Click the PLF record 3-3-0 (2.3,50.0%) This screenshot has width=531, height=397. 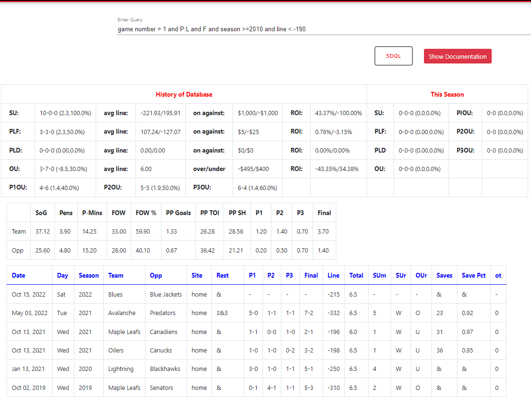[62, 132]
